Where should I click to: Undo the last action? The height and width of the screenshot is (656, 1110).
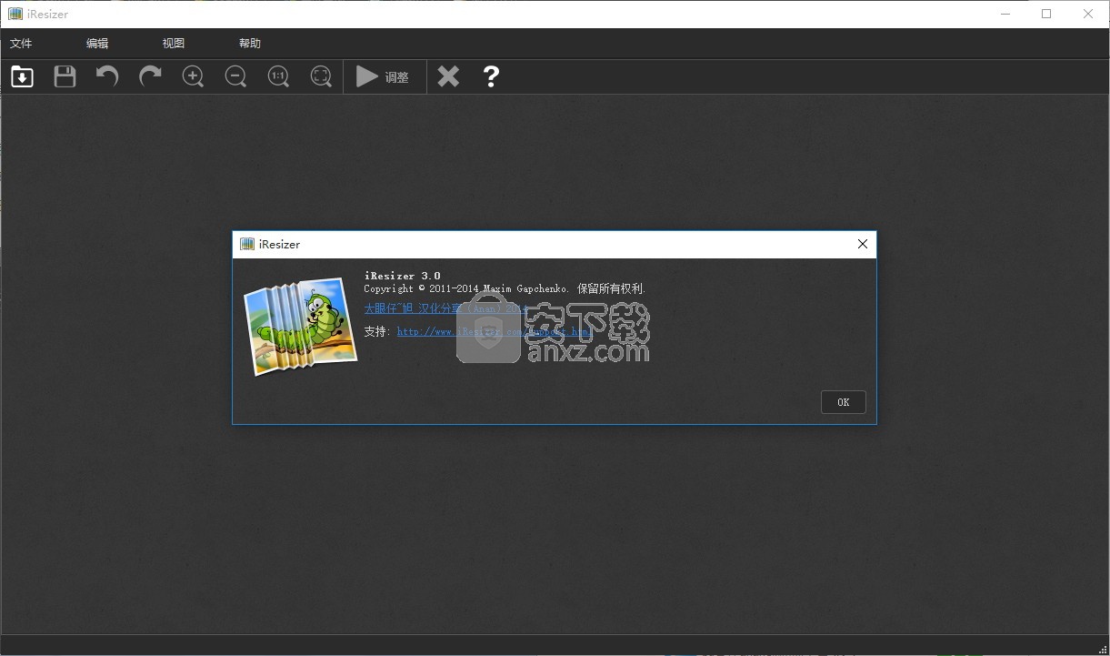[107, 76]
